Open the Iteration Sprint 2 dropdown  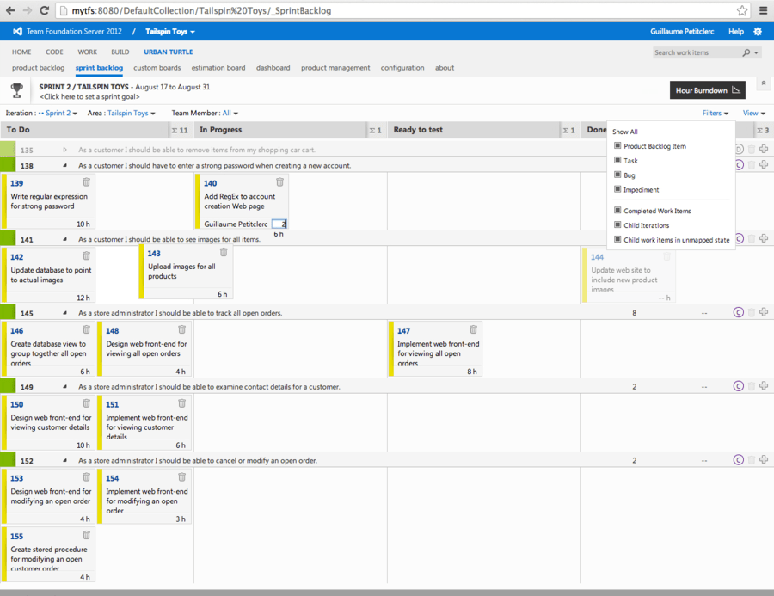(58, 113)
